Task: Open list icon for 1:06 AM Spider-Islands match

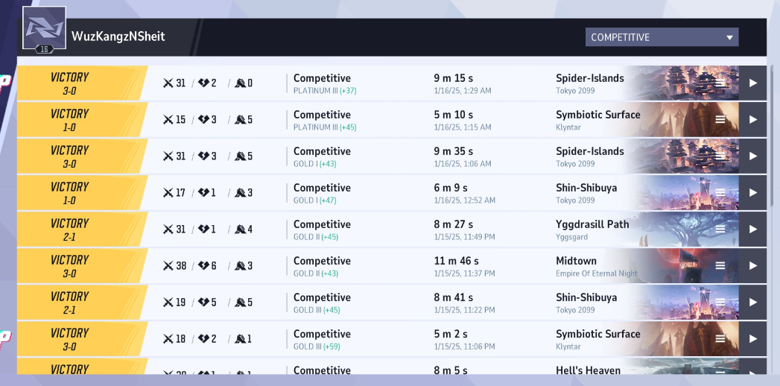Action: pos(720,156)
